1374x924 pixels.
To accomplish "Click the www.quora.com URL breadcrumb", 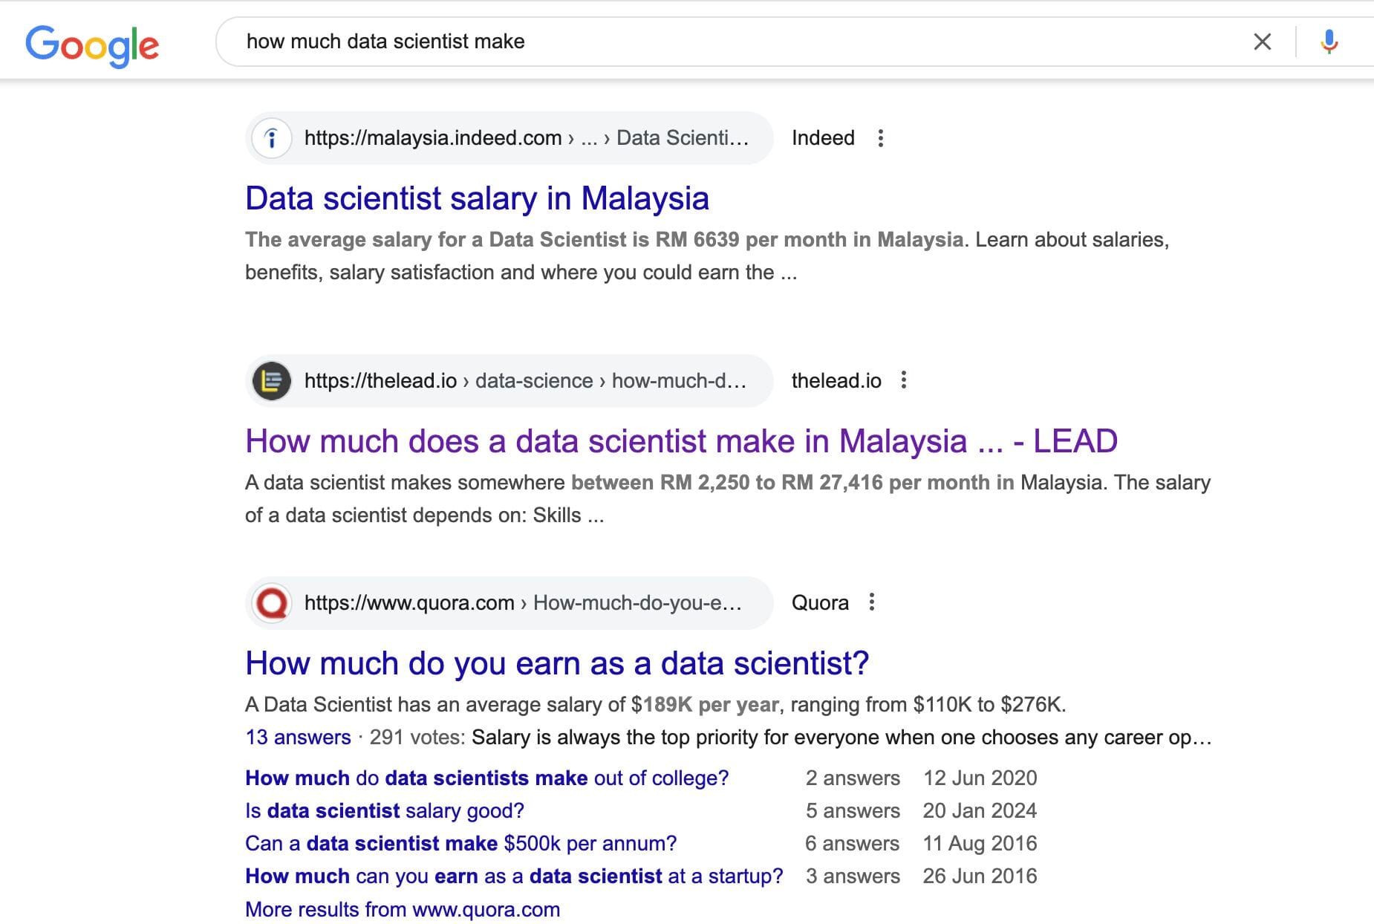I will [523, 603].
